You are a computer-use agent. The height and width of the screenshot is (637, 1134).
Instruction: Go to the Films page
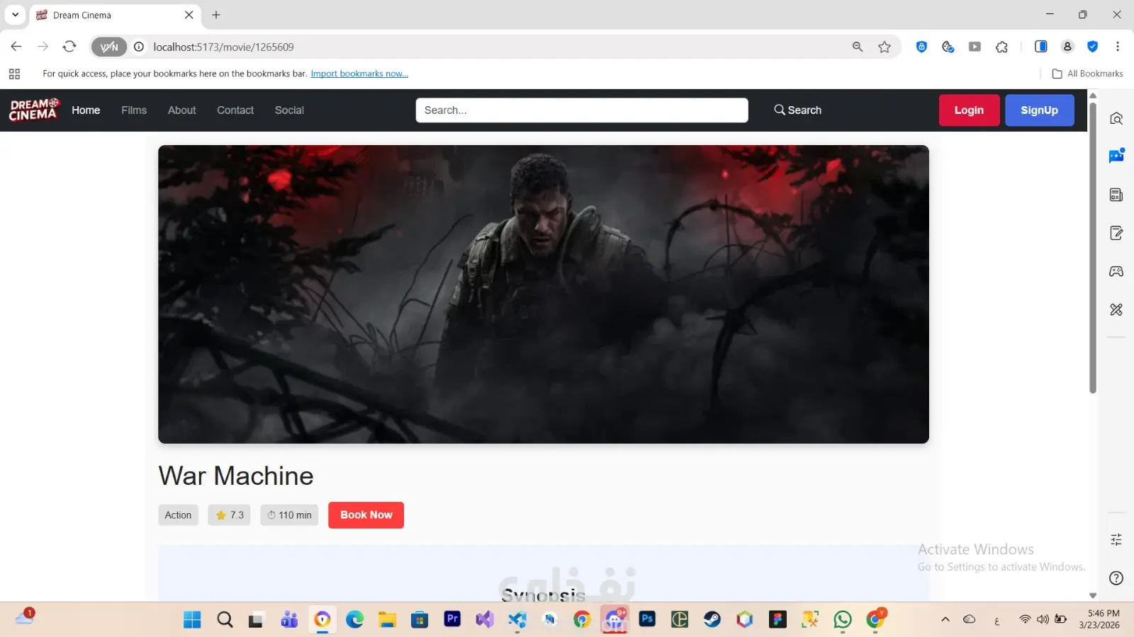(134, 110)
